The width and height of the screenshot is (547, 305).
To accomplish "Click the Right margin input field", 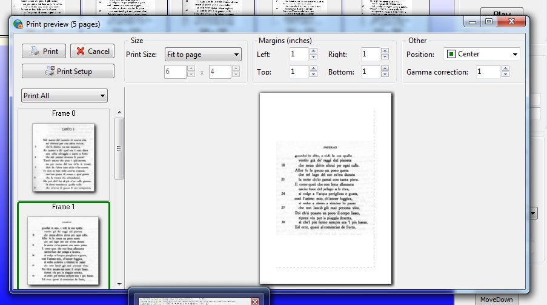I will [x=371, y=54].
